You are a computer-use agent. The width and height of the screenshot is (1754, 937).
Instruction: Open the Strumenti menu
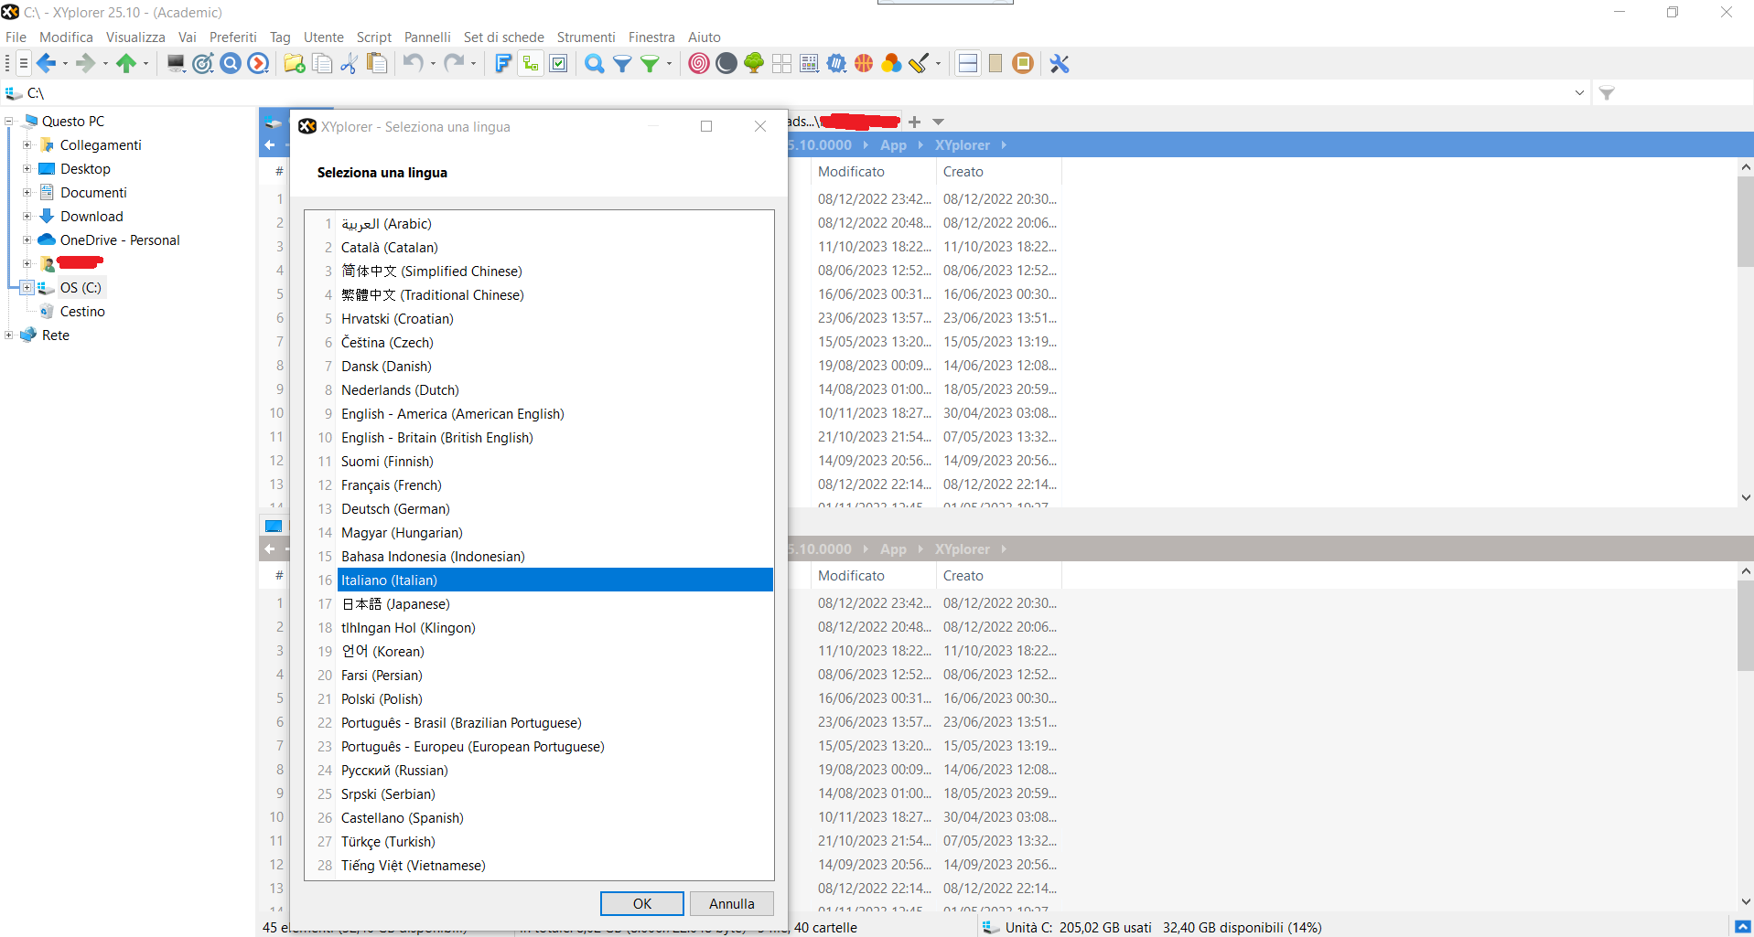[586, 37]
